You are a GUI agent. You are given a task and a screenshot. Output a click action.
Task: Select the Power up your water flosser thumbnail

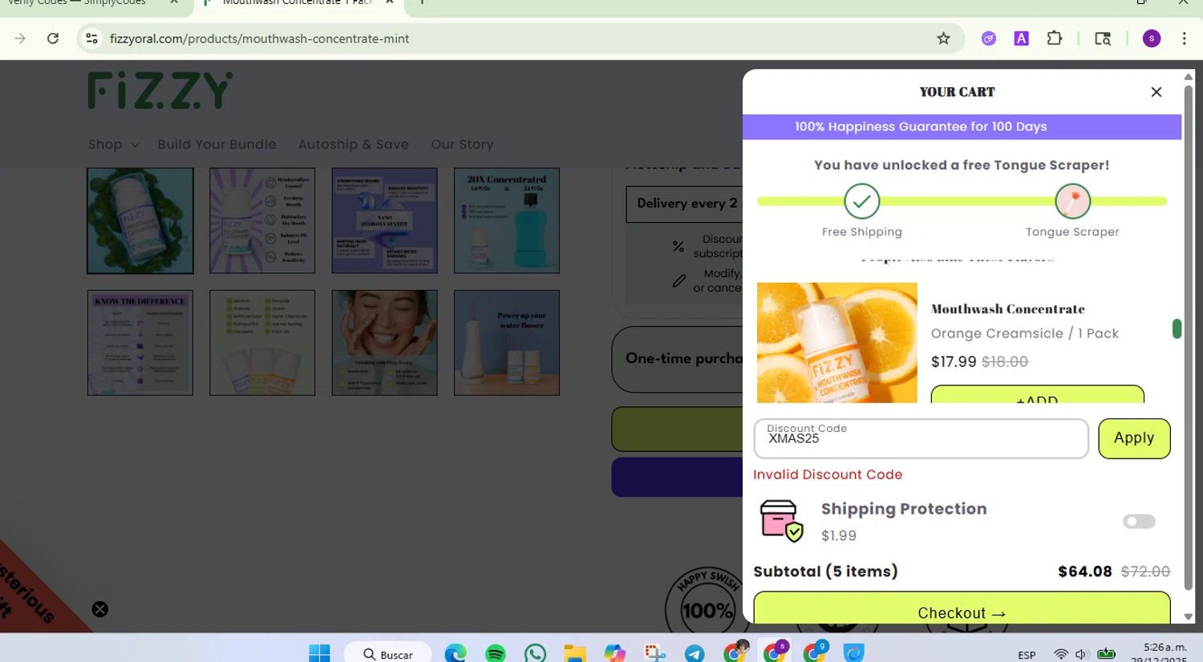507,343
